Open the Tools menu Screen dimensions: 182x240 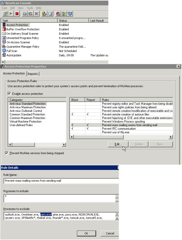pyautogui.click(x=30, y=8)
